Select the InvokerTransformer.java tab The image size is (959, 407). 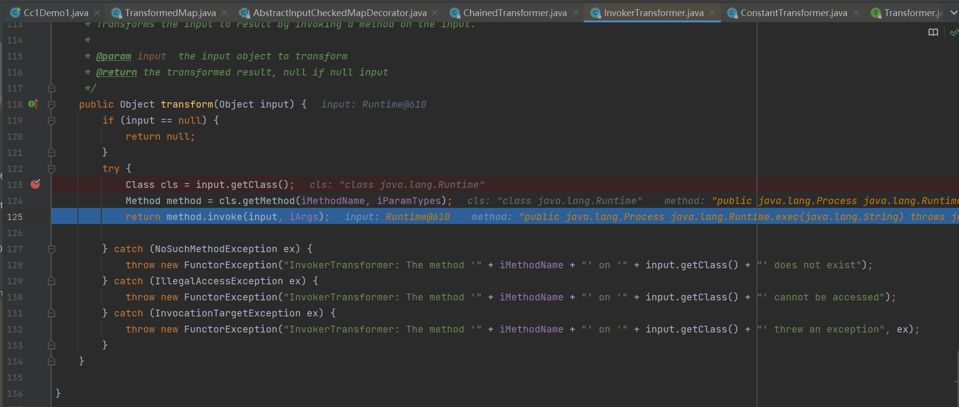coord(653,13)
